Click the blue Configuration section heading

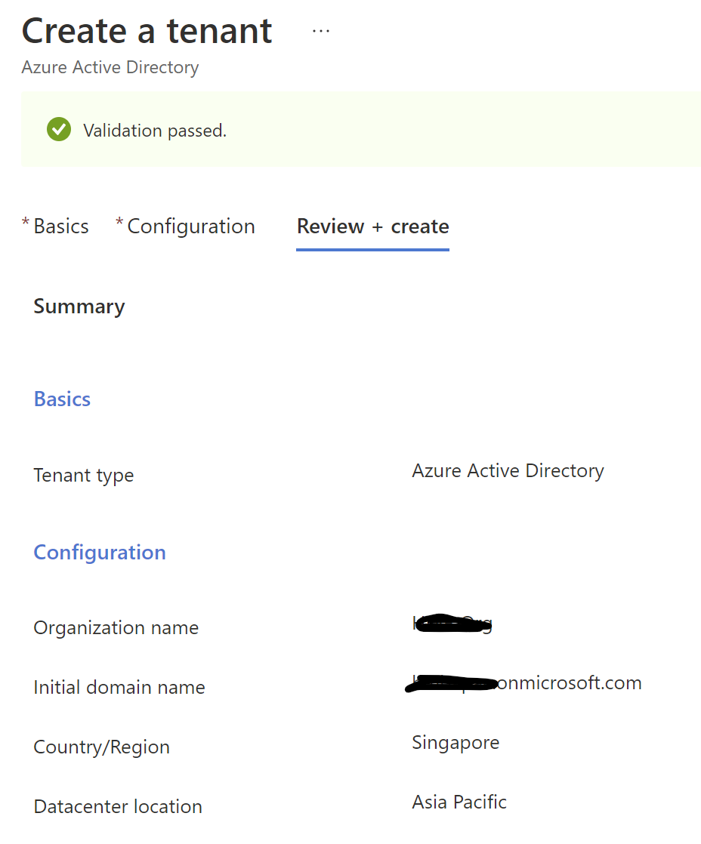pyautogui.click(x=100, y=552)
